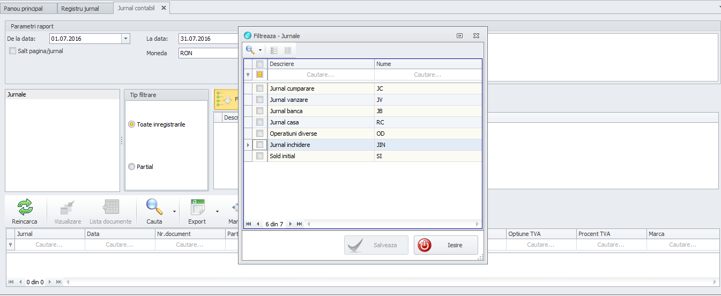This screenshot has width=721, height=296.
Task: Click the expand-all list icon in dialog toolbar
Action: coord(274,50)
